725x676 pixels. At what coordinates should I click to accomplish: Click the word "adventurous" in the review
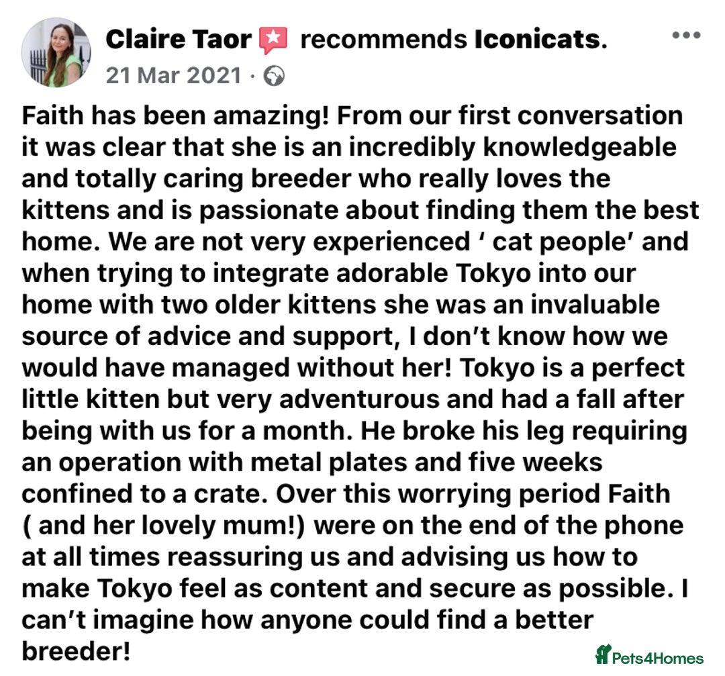359,399
